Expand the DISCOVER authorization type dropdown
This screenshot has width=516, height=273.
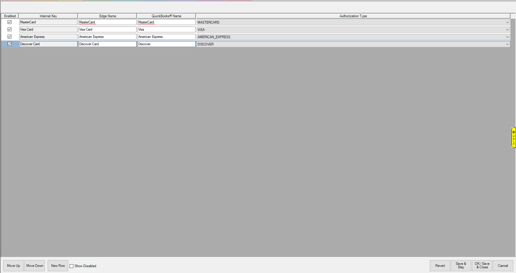point(507,44)
